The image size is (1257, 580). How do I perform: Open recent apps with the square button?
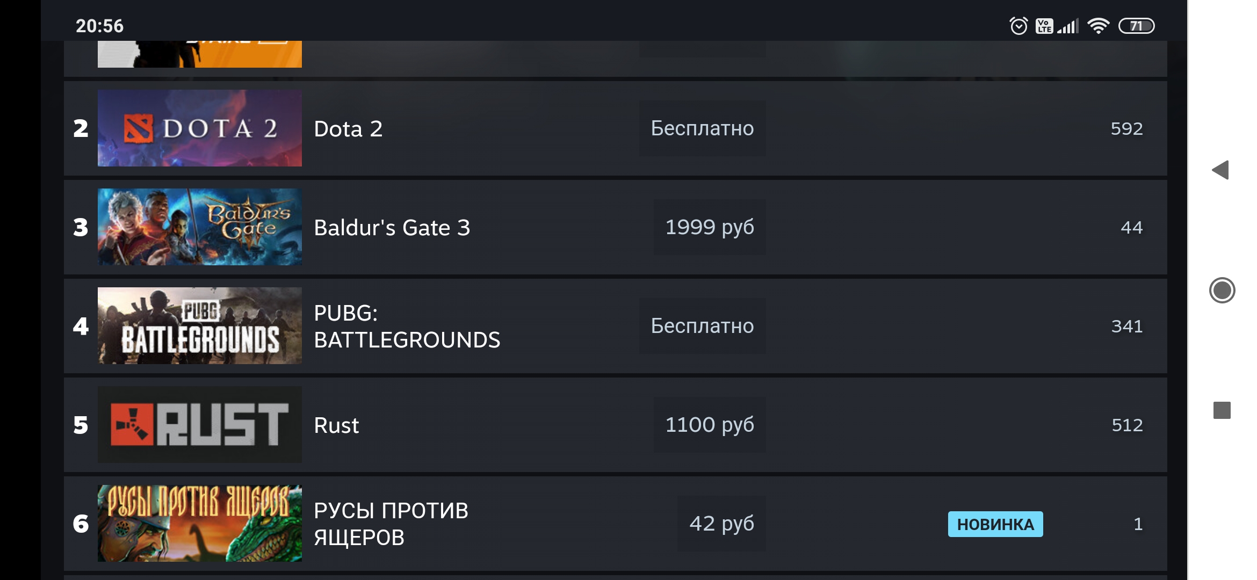tap(1222, 410)
